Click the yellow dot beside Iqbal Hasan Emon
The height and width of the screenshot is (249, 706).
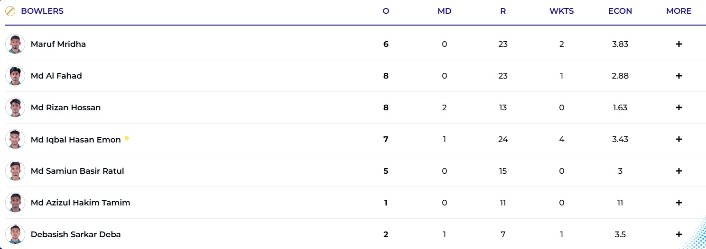tap(127, 139)
